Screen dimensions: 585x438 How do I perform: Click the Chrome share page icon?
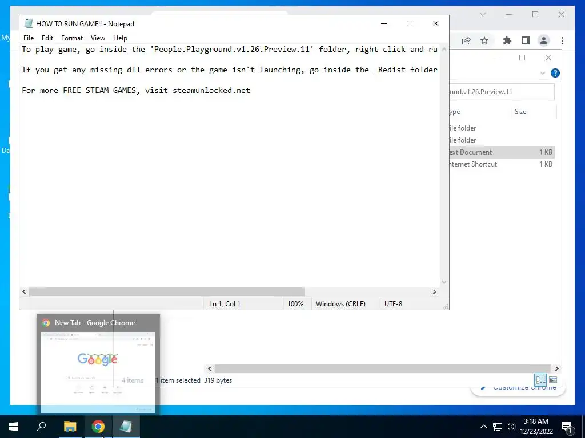point(466,40)
